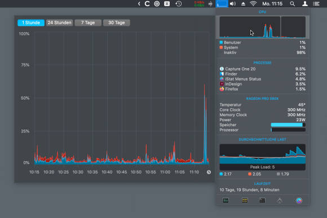Open Activity Monitor from the dropdown footer
Screen dimensions: 327x218
[226, 201]
